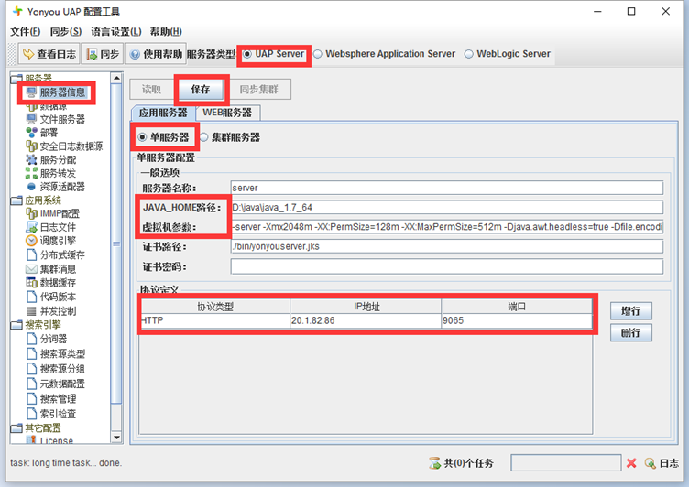The width and height of the screenshot is (689, 487).
Task: Open the 帮助(H) menu
Action: point(166,32)
